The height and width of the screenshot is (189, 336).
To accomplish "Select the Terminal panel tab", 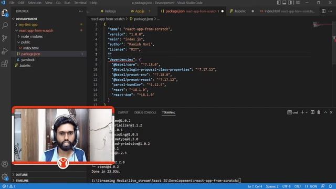I will (169, 112).
